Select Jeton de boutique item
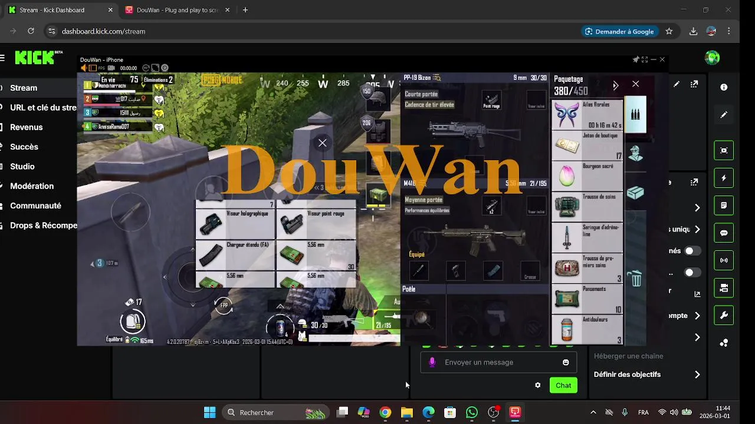This screenshot has height=424, width=755. tap(587, 145)
